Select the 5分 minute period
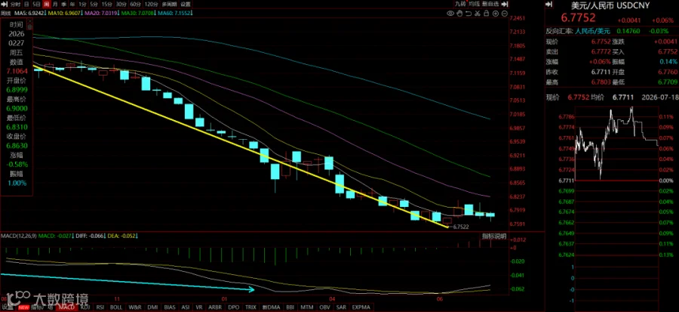The height and width of the screenshot is (312, 679). [x=94, y=4]
